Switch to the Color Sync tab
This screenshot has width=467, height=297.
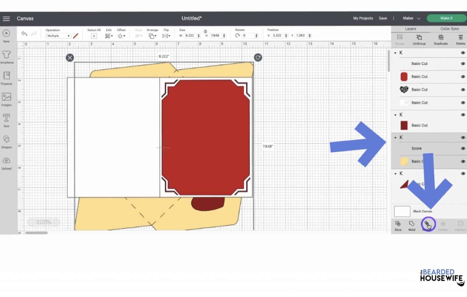449,29
